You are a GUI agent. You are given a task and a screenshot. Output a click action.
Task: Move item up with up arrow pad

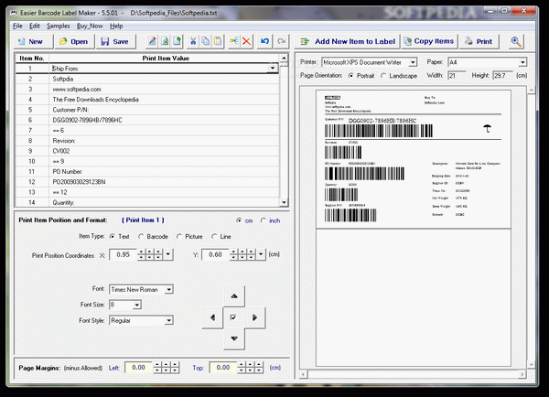234,296
